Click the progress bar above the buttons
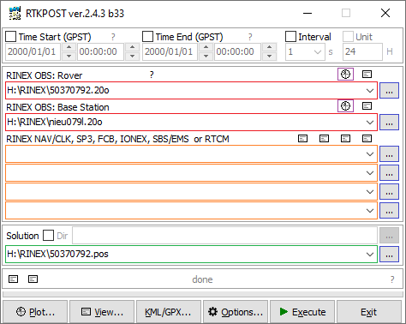Viewport: 406px width, 324px height. click(203, 295)
